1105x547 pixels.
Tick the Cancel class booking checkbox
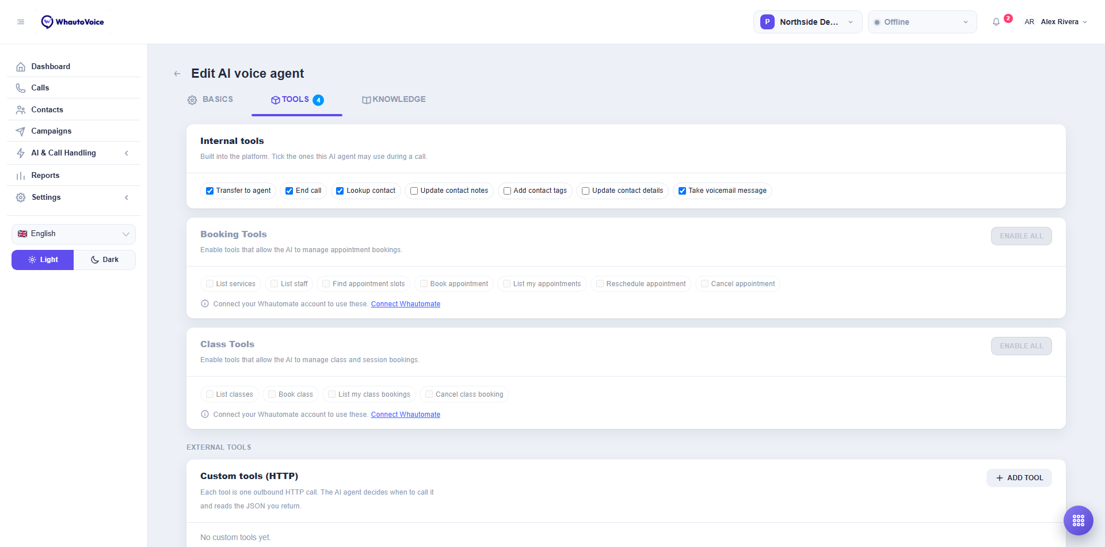tap(429, 394)
